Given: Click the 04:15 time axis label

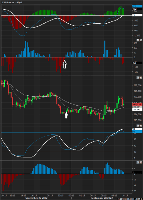Looking at the screenshot, I should [x=93, y=196].
